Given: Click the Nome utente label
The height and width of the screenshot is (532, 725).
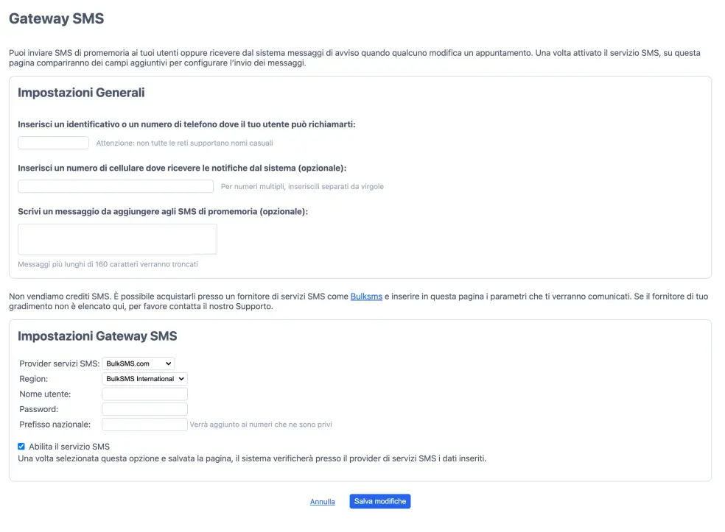Looking at the screenshot, I should (x=46, y=394).
